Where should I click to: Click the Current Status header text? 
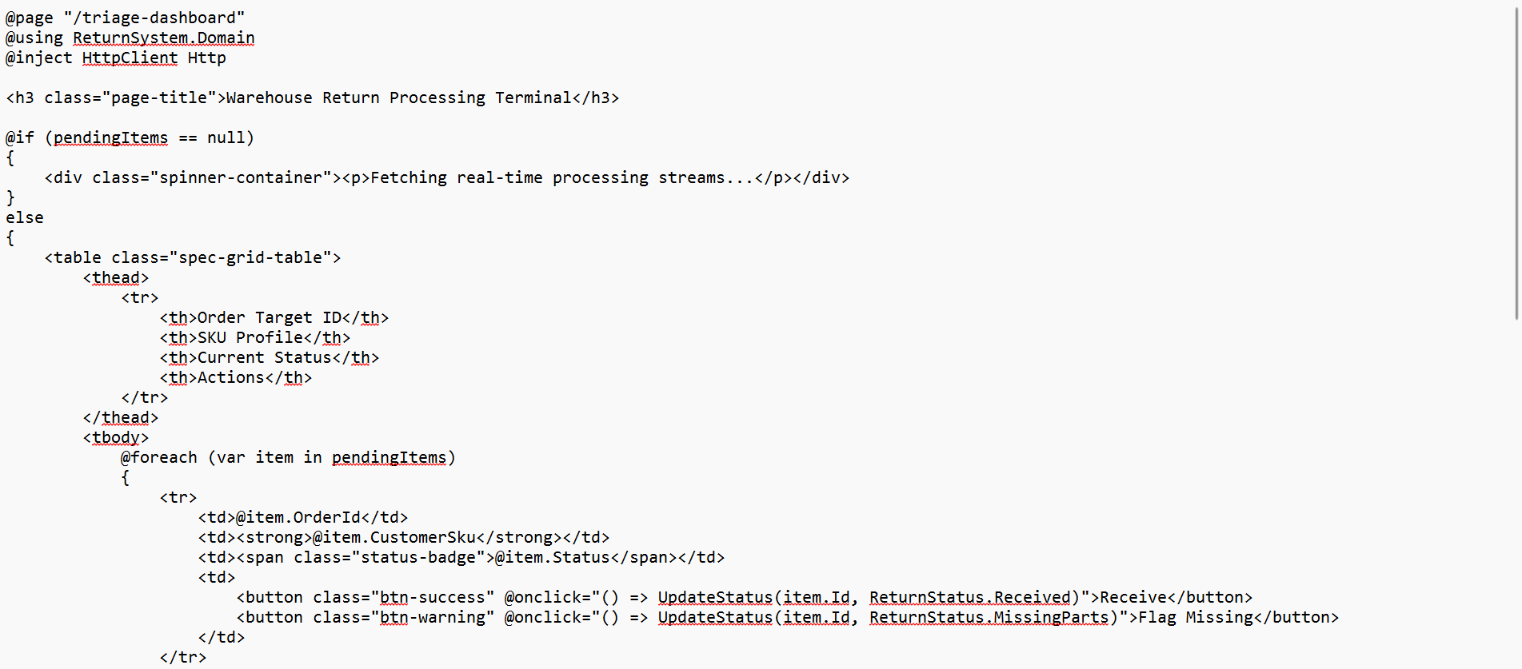(x=265, y=357)
